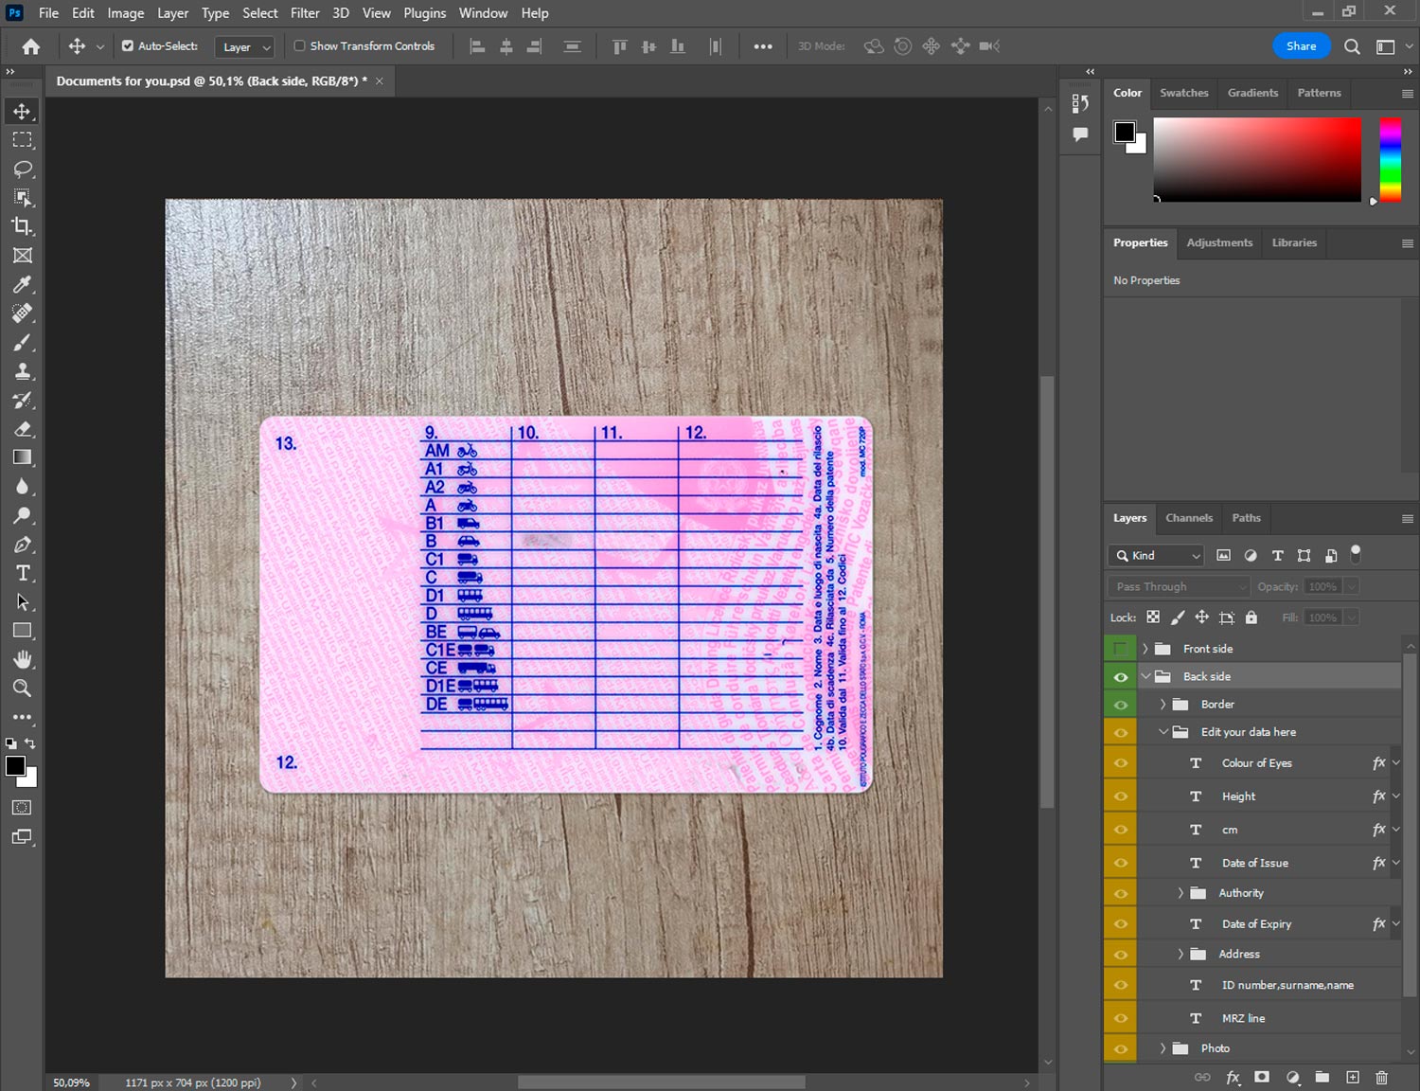Uncheck the Auto-Select checkbox

[x=128, y=45]
